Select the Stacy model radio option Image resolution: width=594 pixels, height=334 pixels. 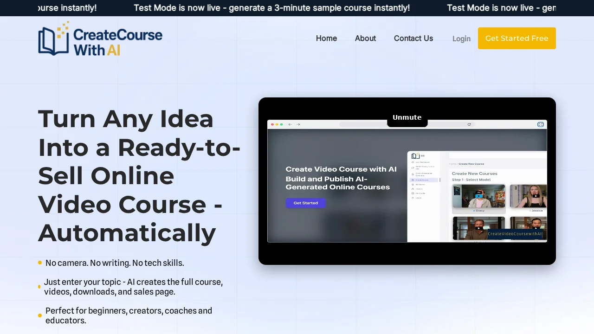[474, 211]
